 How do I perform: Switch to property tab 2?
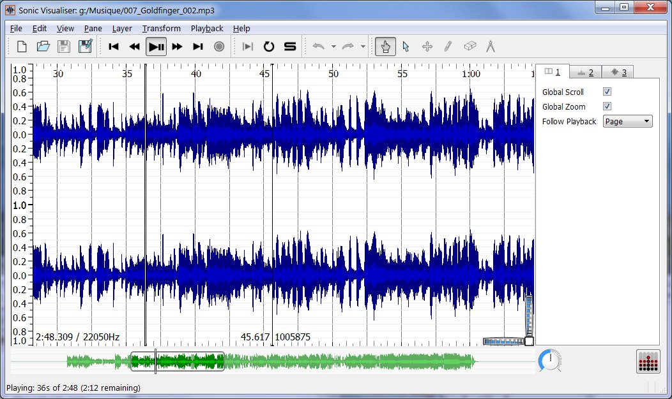pos(585,72)
